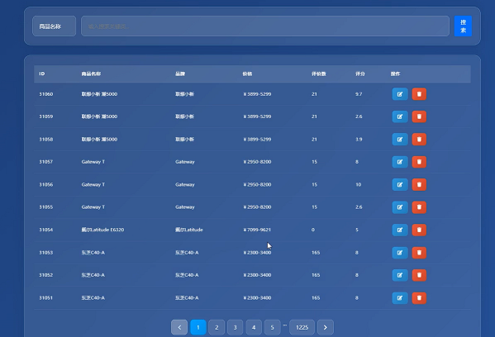Image resolution: width=495 pixels, height=337 pixels.
Task: Click the 评分 column header
Action: (359, 74)
